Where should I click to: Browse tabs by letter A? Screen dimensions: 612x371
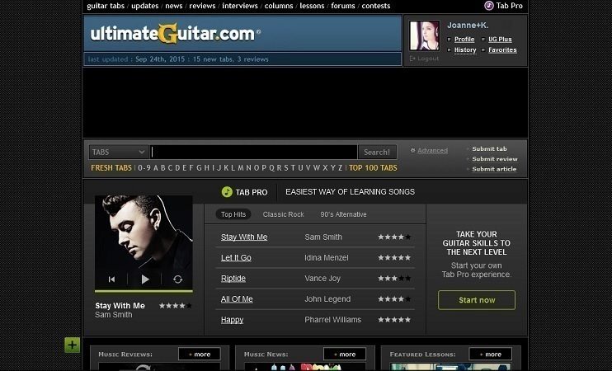coord(156,167)
